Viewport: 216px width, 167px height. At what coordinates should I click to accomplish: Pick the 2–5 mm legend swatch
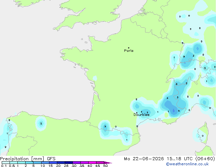pos(29,163)
